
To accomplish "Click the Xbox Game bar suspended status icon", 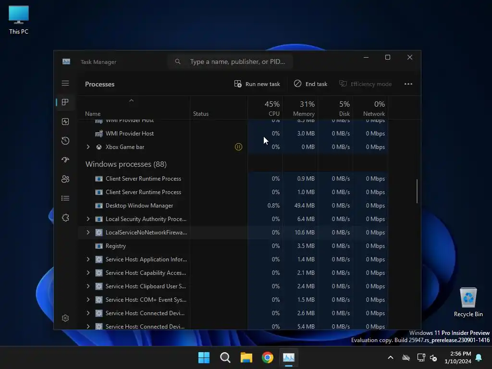I will (238, 147).
